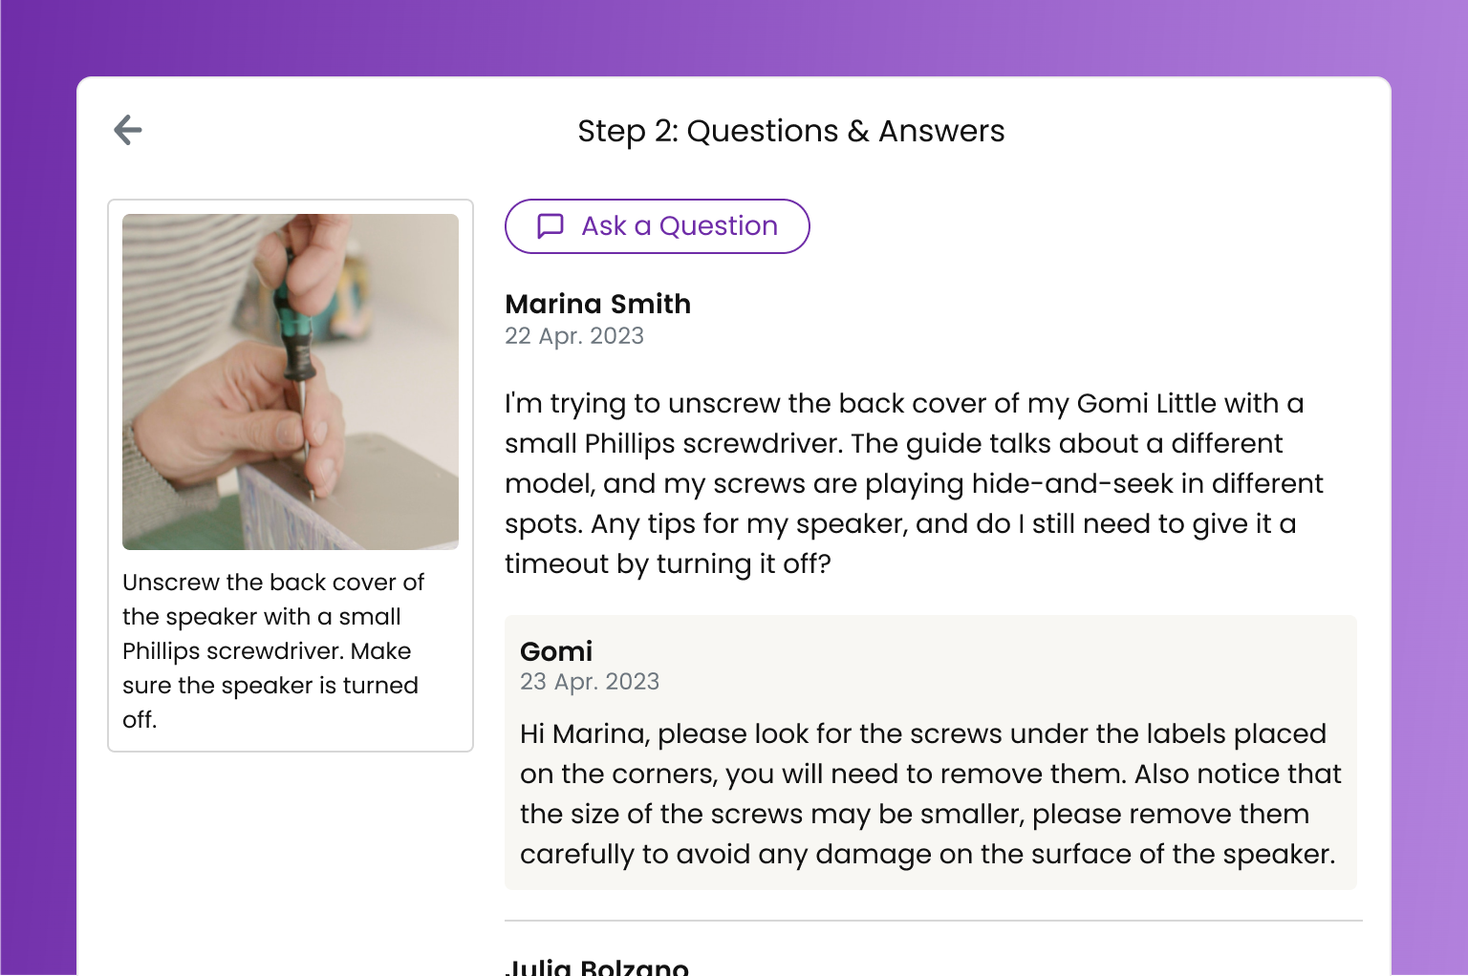Click the date 22 Apr. 2023 under Marina Smith

pyautogui.click(x=574, y=336)
